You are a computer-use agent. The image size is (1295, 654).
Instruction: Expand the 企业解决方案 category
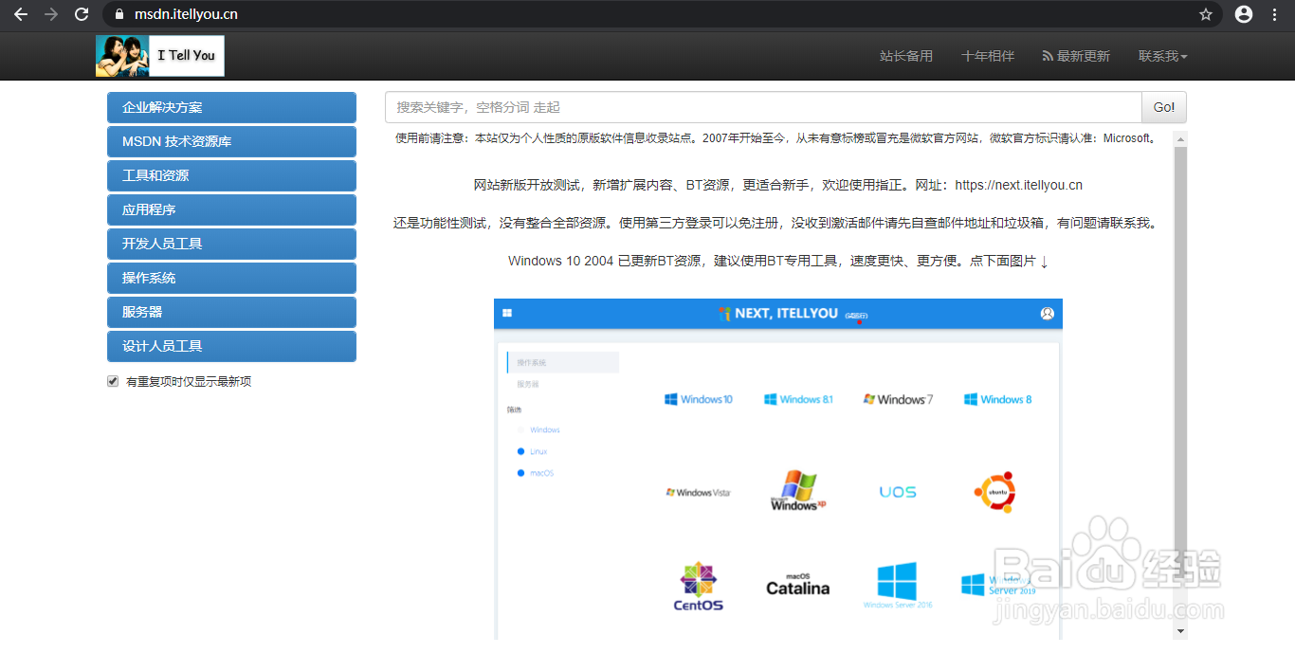pos(231,107)
